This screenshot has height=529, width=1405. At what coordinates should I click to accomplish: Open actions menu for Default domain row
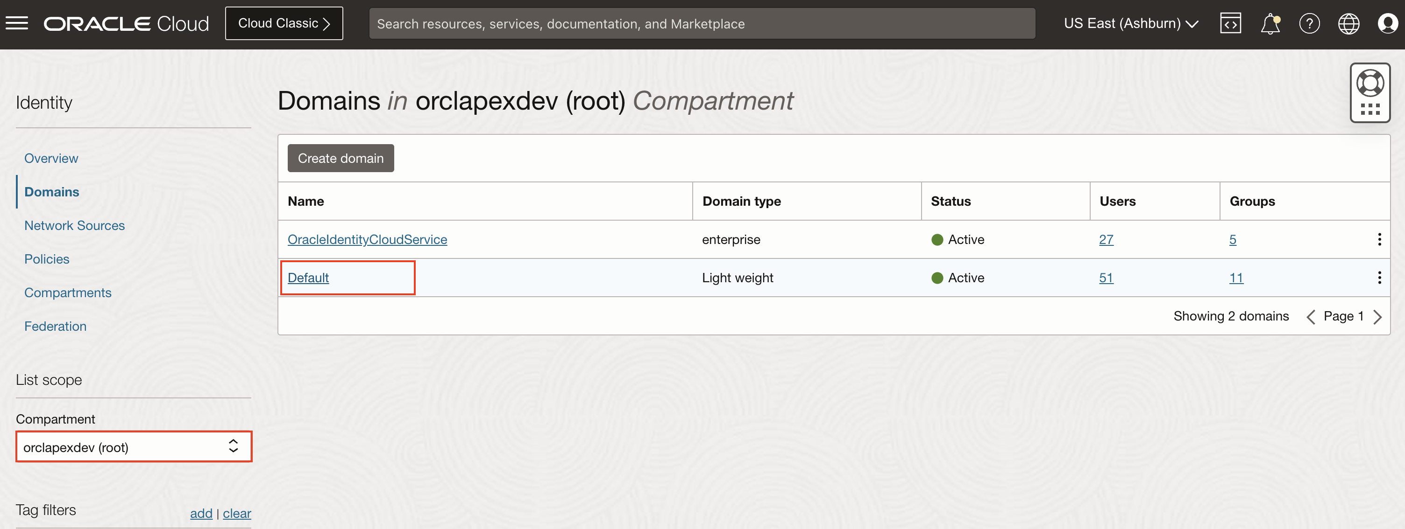pyautogui.click(x=1379, y=277)
